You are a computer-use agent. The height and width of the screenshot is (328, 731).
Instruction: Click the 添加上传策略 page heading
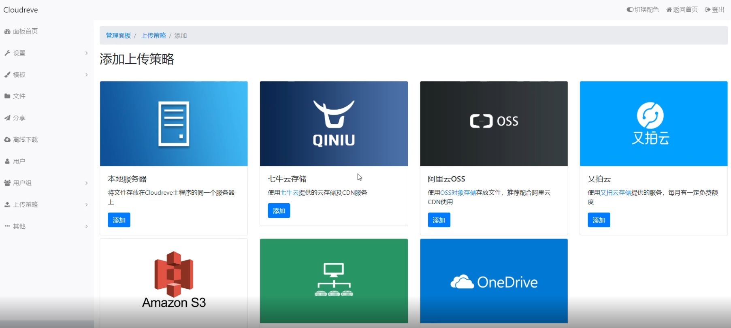coord(137,59)
